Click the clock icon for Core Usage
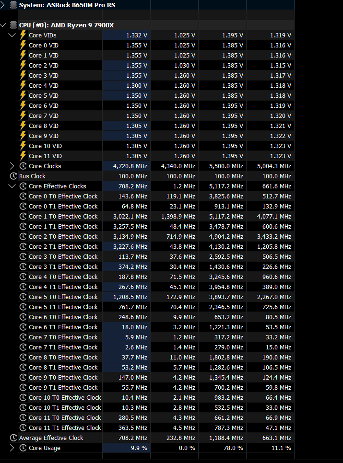The height and width of the screenshot is (463, 343). pyautogui.click(x=23, y=448)
